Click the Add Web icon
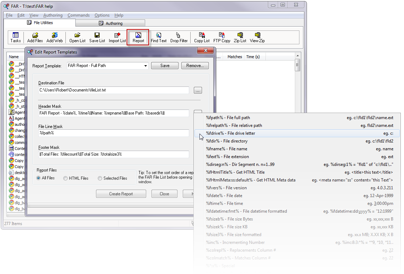The image size is (404, 274). (x=54, y=37)
